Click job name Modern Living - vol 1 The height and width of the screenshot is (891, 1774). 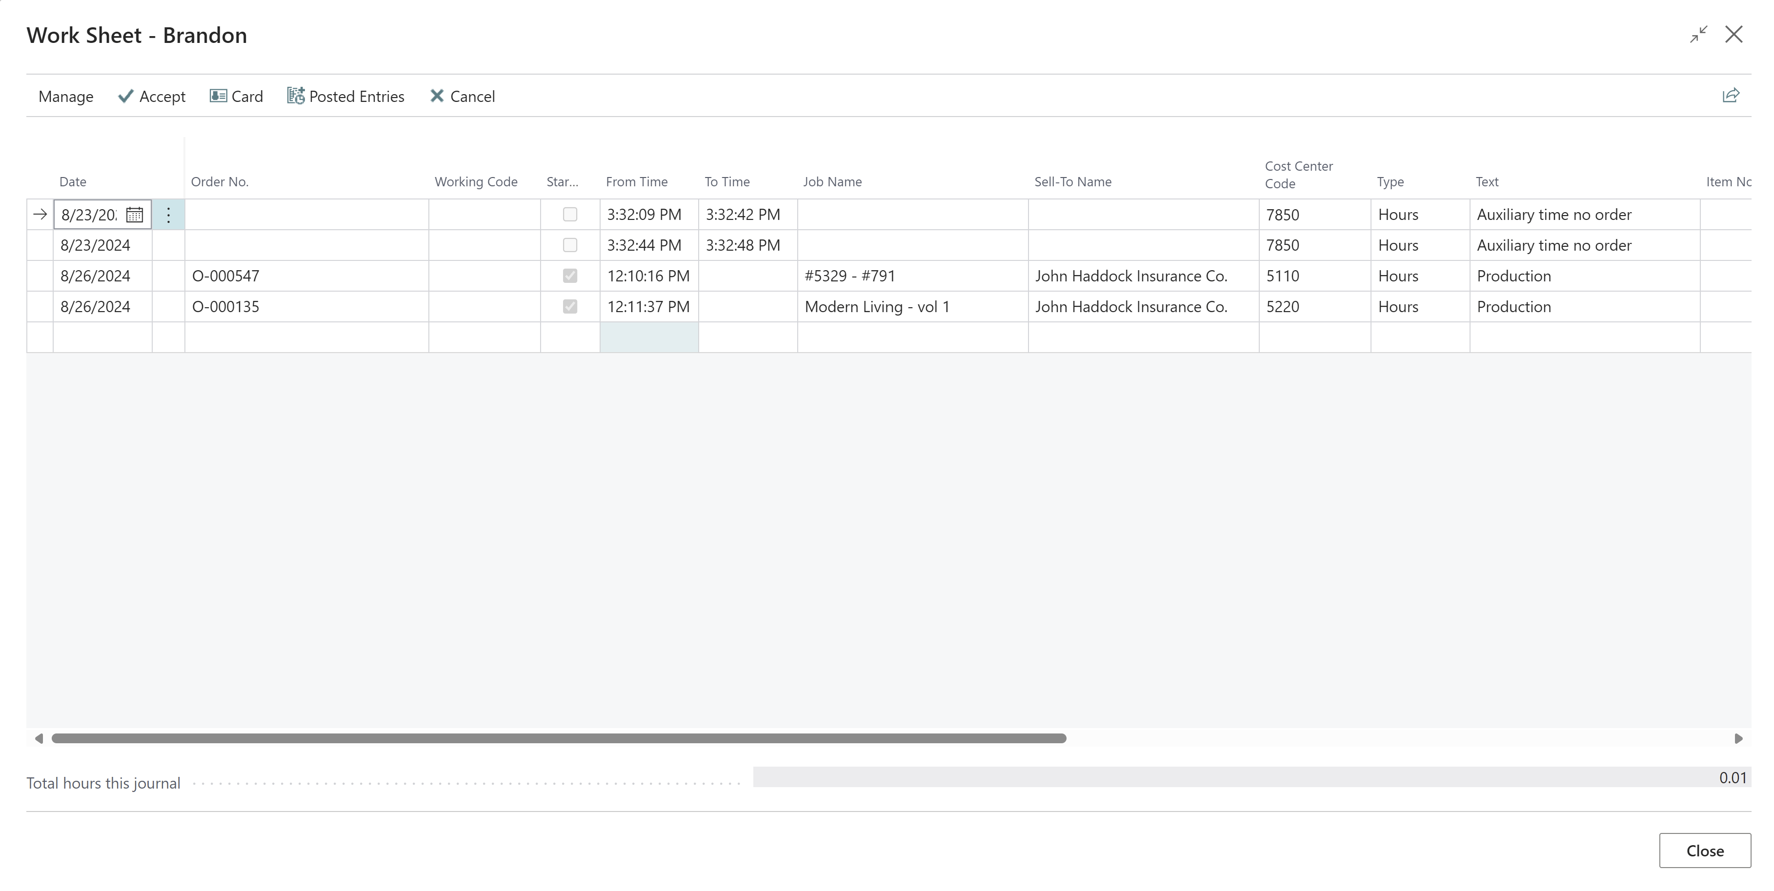click(x=912, y=306)
